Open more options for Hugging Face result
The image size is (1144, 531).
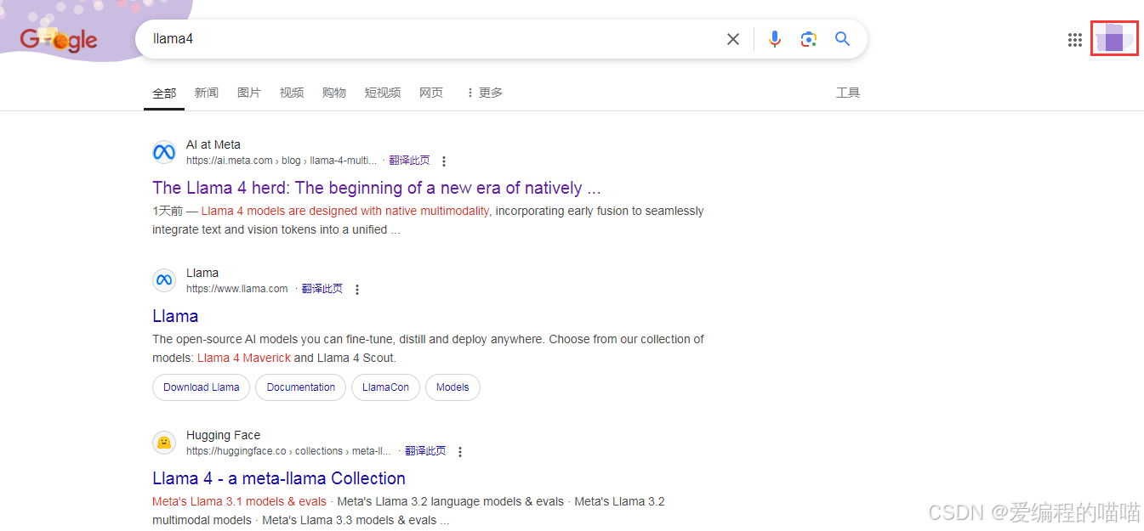click(x=460, y=452)
